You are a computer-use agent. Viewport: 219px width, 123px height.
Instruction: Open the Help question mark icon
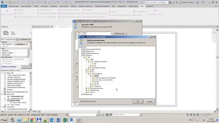pos(203,2)
